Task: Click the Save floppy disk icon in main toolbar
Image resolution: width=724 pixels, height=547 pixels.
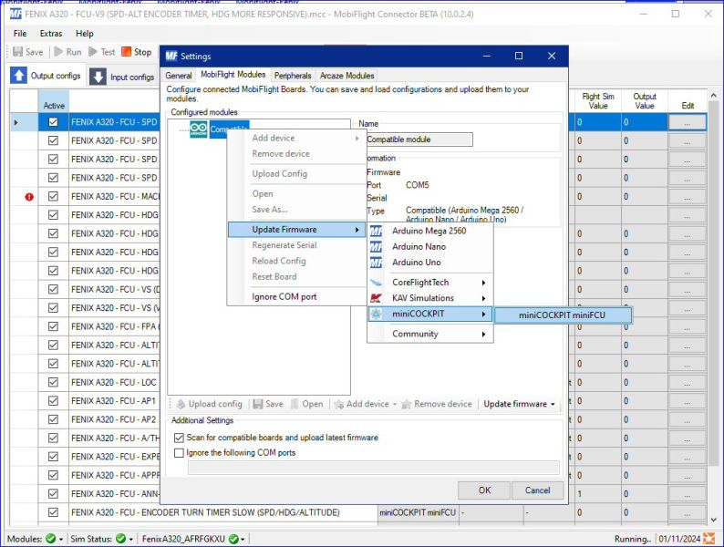Action: pos(17,52)
